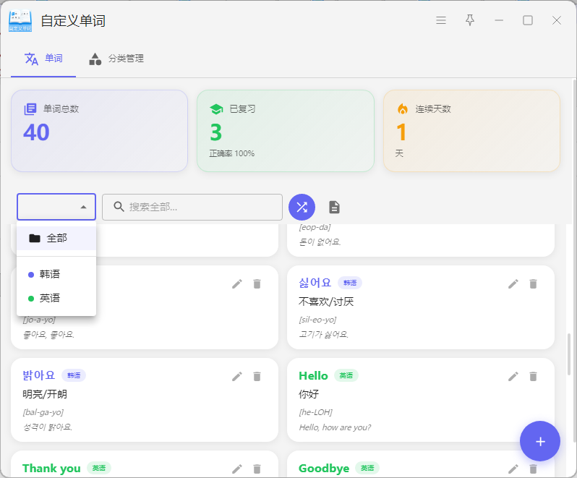Edit the Hello word card
This screenshot has height=478, width=577.
tap(513, 376)
